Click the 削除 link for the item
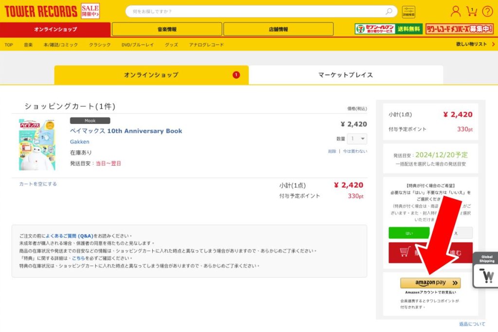 (x=332, y=151)
